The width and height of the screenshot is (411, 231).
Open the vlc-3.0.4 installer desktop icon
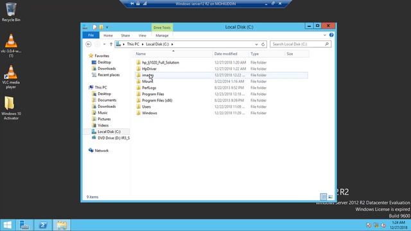pos(11,46)
